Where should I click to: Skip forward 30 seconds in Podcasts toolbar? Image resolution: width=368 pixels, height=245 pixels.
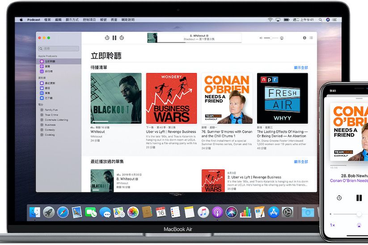click(122, 38)
